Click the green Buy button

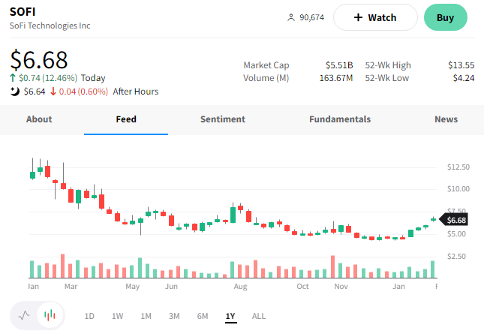(x=446, y=17)
